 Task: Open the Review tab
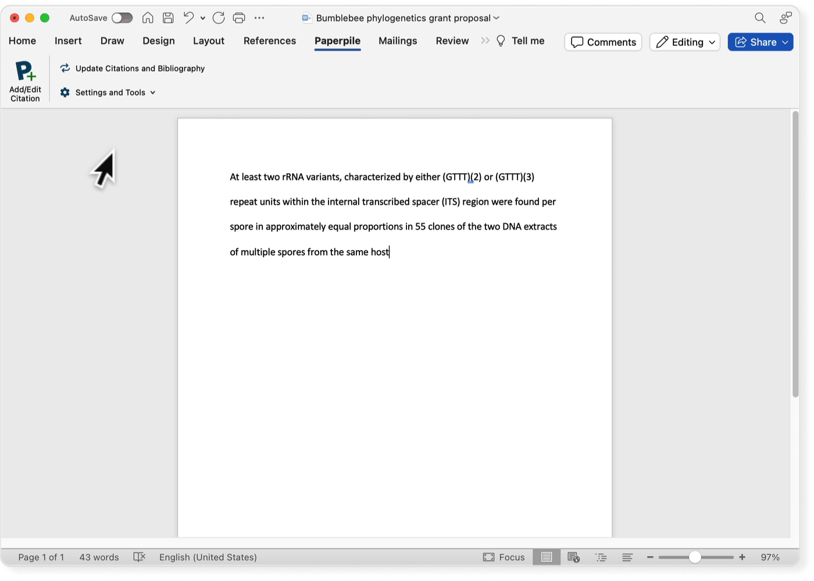[452, 41]
